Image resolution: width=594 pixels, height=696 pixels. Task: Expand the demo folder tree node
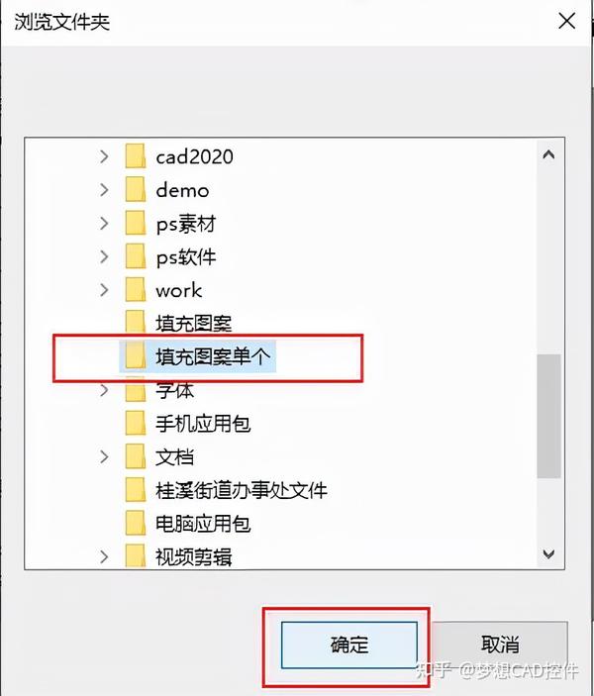pyautogui.click(x=104, y=190)
